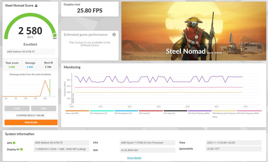Toggle the CPU Temperature legend swatch
This screenshot has width=268, height=162.
pyautogui.click(x=102, y=111)
